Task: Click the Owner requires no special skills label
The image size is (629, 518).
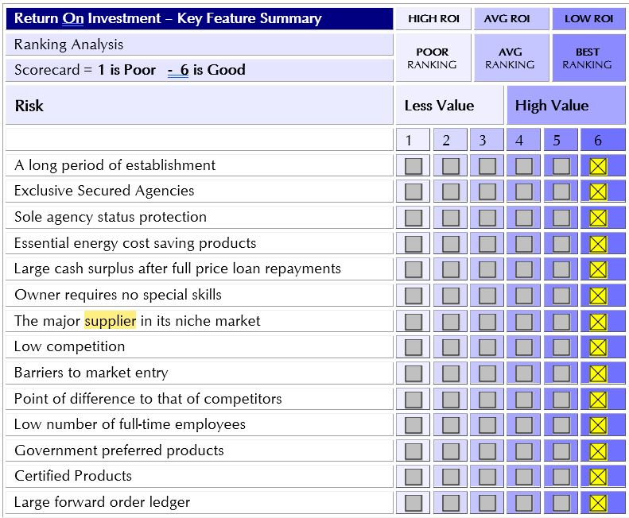Action: click(118, 295)
